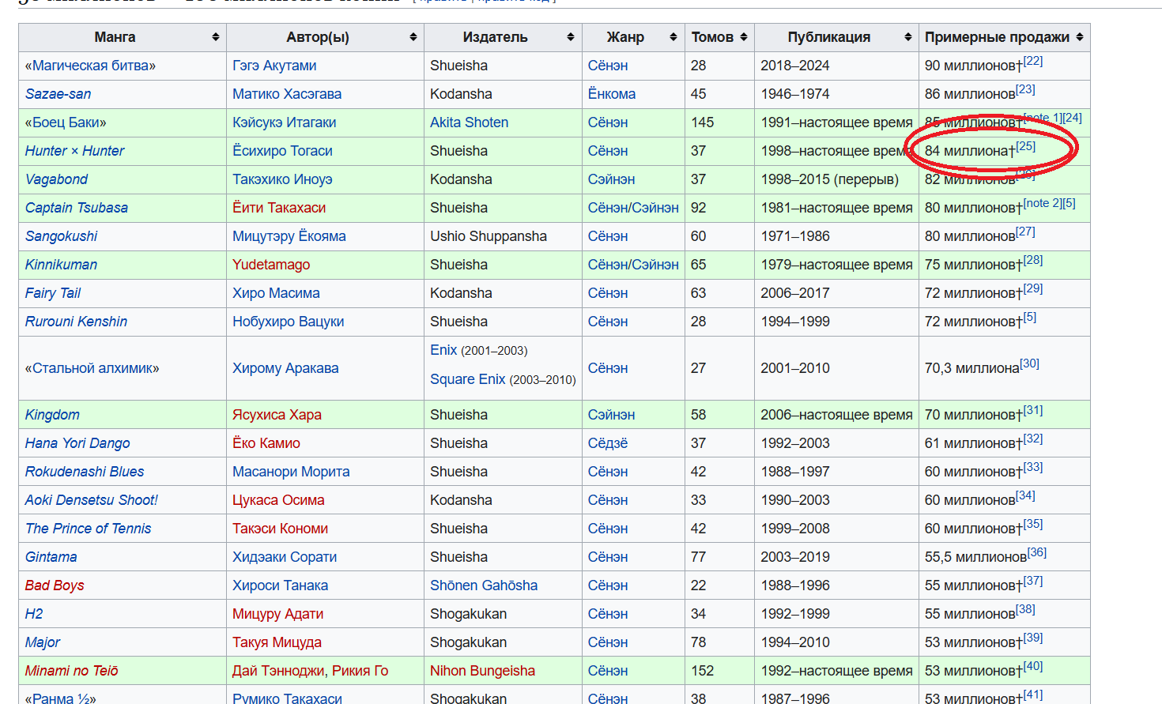The height and width of the screenshot is (704, 1162).
Task: Open the Сёдзё genre link
Action: pos(608,443)
